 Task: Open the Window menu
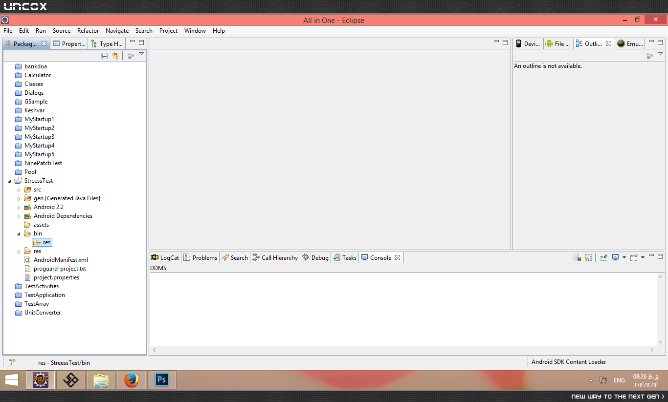[195, 31]
